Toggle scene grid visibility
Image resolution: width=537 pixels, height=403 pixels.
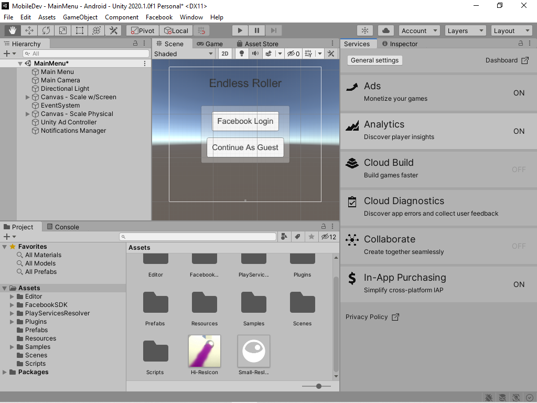308,54
